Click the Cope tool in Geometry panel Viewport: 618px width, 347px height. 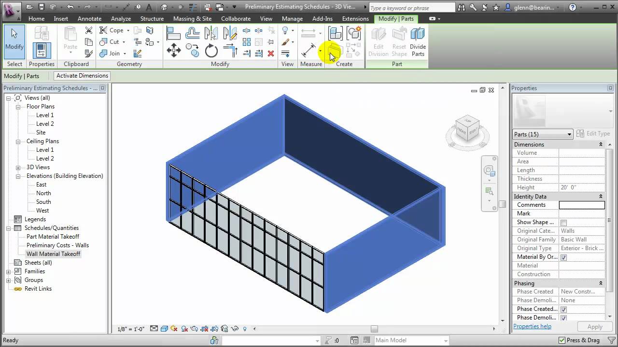[114, 30]
